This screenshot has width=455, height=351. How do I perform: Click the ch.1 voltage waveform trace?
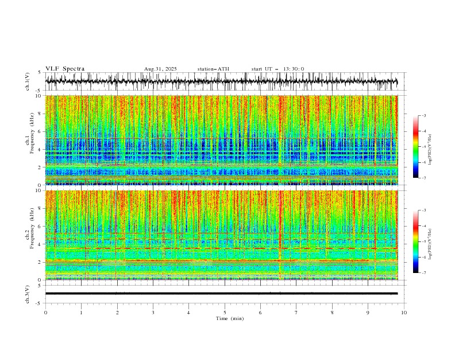tap(221, 81)
